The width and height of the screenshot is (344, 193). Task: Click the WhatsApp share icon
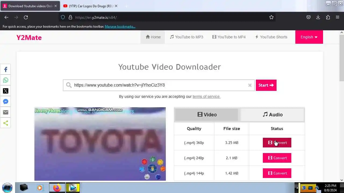[5, 80]
